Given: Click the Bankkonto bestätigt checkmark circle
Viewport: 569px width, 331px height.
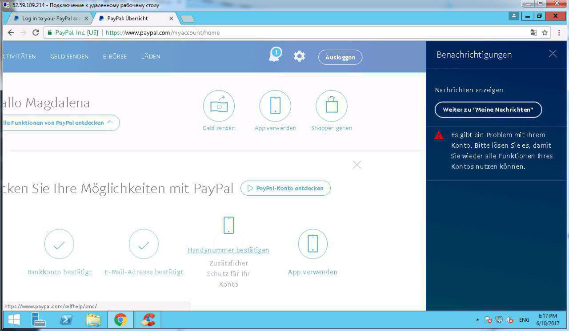Looking at the screenshot, I should [59, 244].
